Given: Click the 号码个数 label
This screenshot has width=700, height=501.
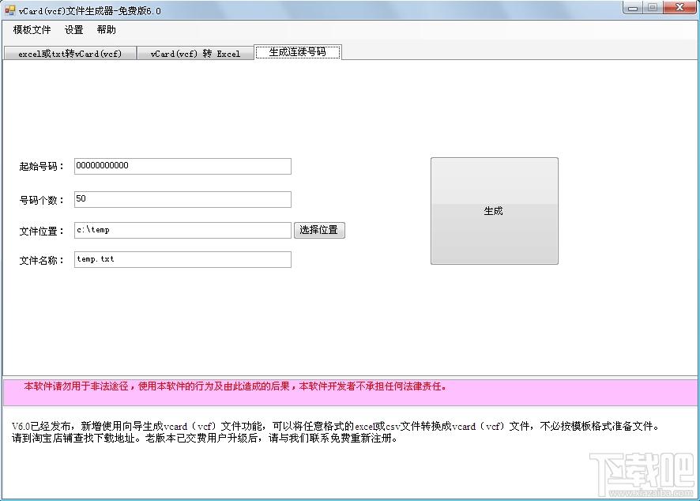Looking at the screenshot, I should [x=41, y=200].
